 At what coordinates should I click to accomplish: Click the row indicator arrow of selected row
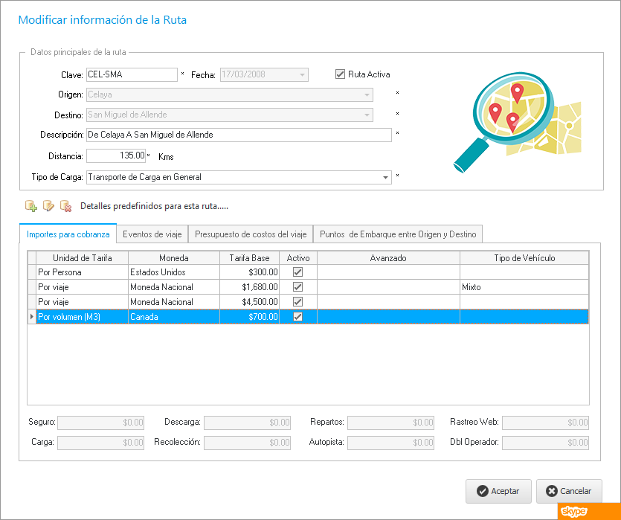(31, 317)
